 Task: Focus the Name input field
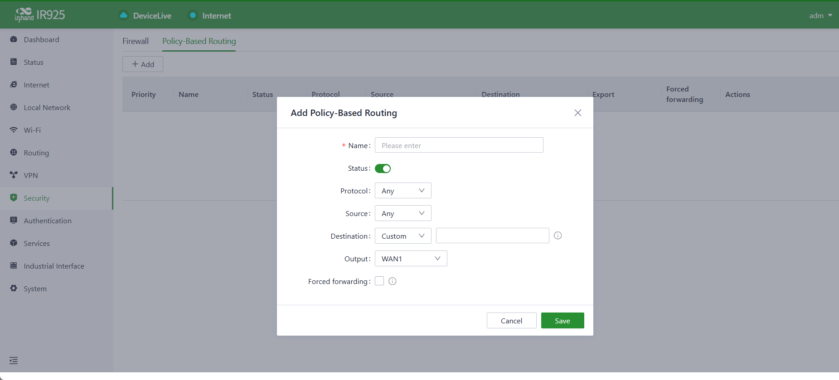coord(459,145)
